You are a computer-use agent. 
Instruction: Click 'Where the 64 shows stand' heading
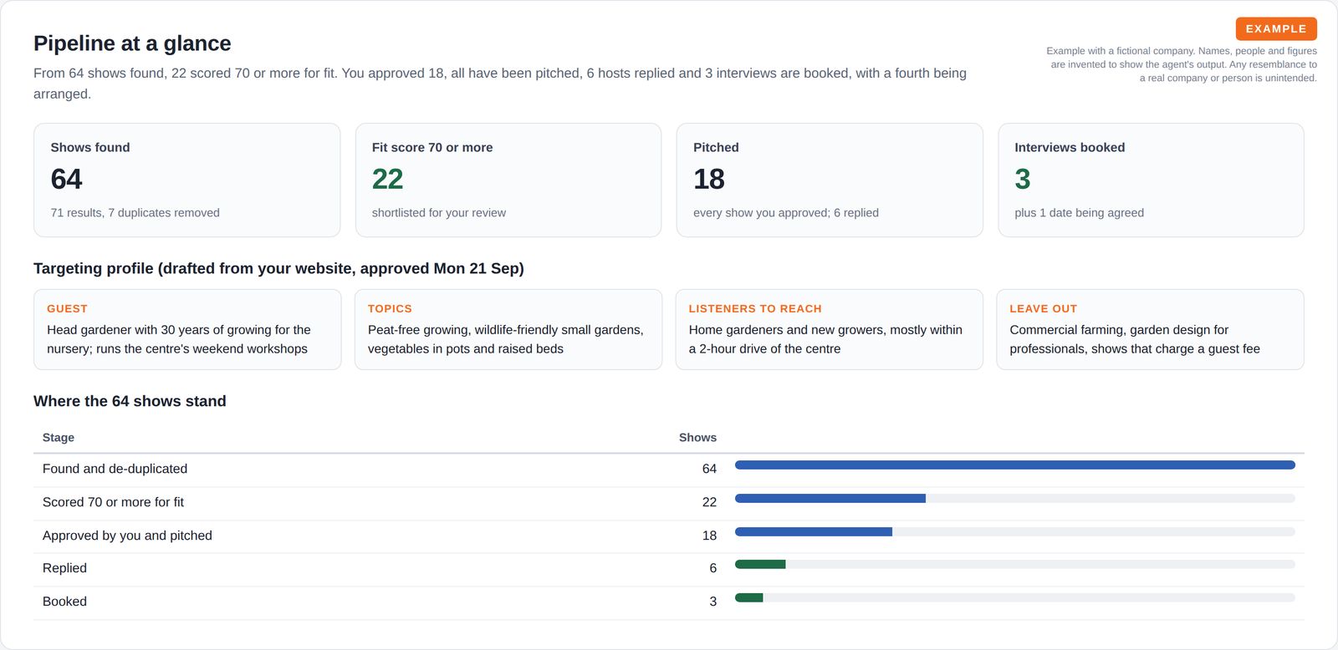coord(130,401)
